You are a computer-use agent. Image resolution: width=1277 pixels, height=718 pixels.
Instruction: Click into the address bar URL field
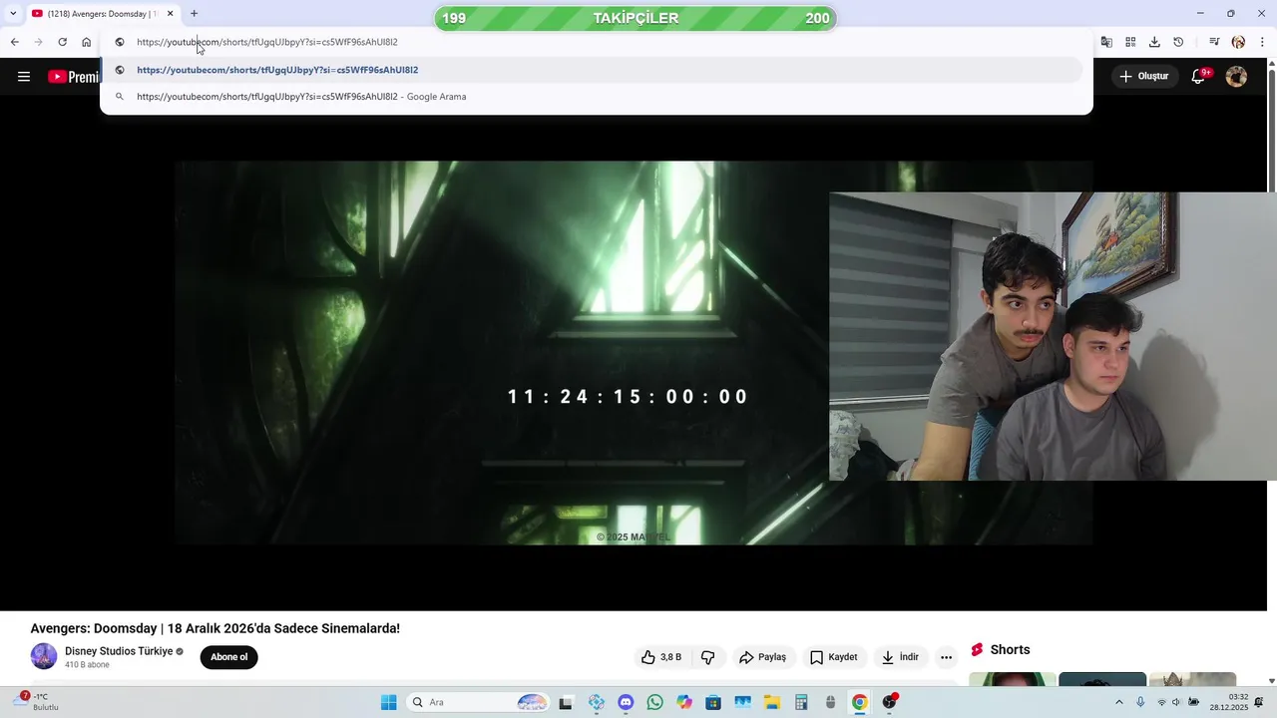click(599, 42)
